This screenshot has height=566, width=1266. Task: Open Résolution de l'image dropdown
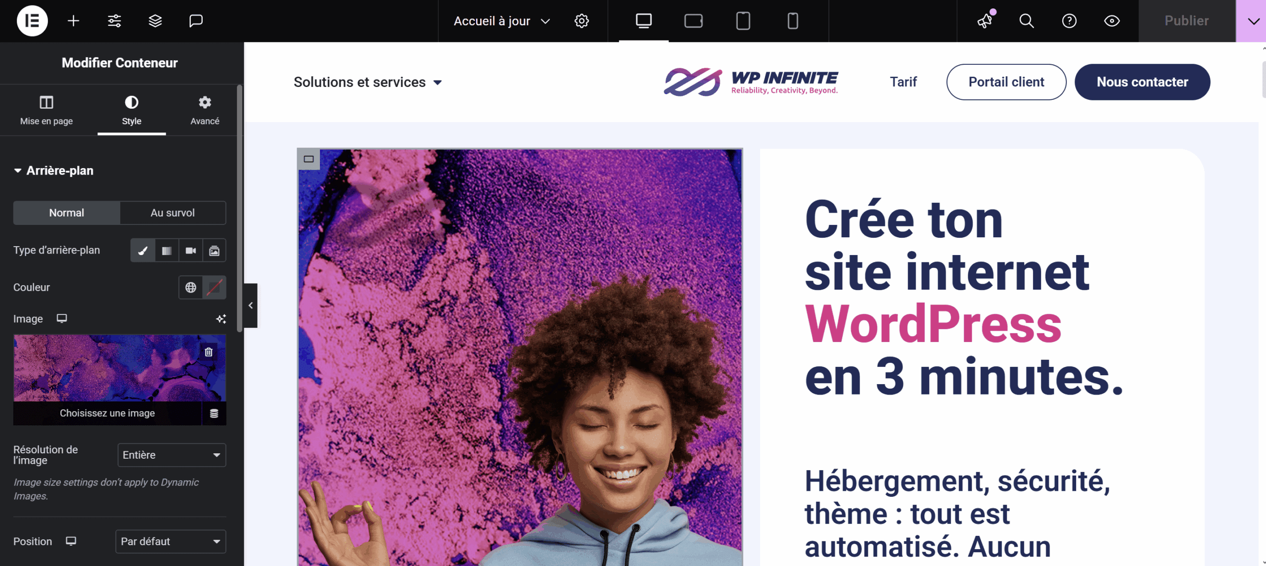pyautogui.click(x=172, y=455)
